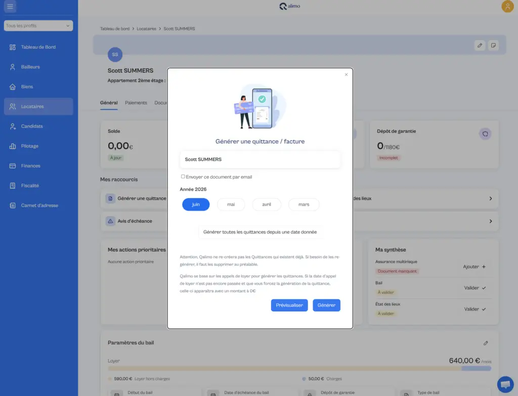Image resolution: width=518 pixels, height=396 pixels.
Task: Open the Tous les profils dropdown
Action: pos(38,26)
